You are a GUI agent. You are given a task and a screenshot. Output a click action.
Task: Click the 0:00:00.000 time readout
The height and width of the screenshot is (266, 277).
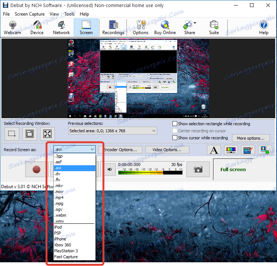pos(129,164)
